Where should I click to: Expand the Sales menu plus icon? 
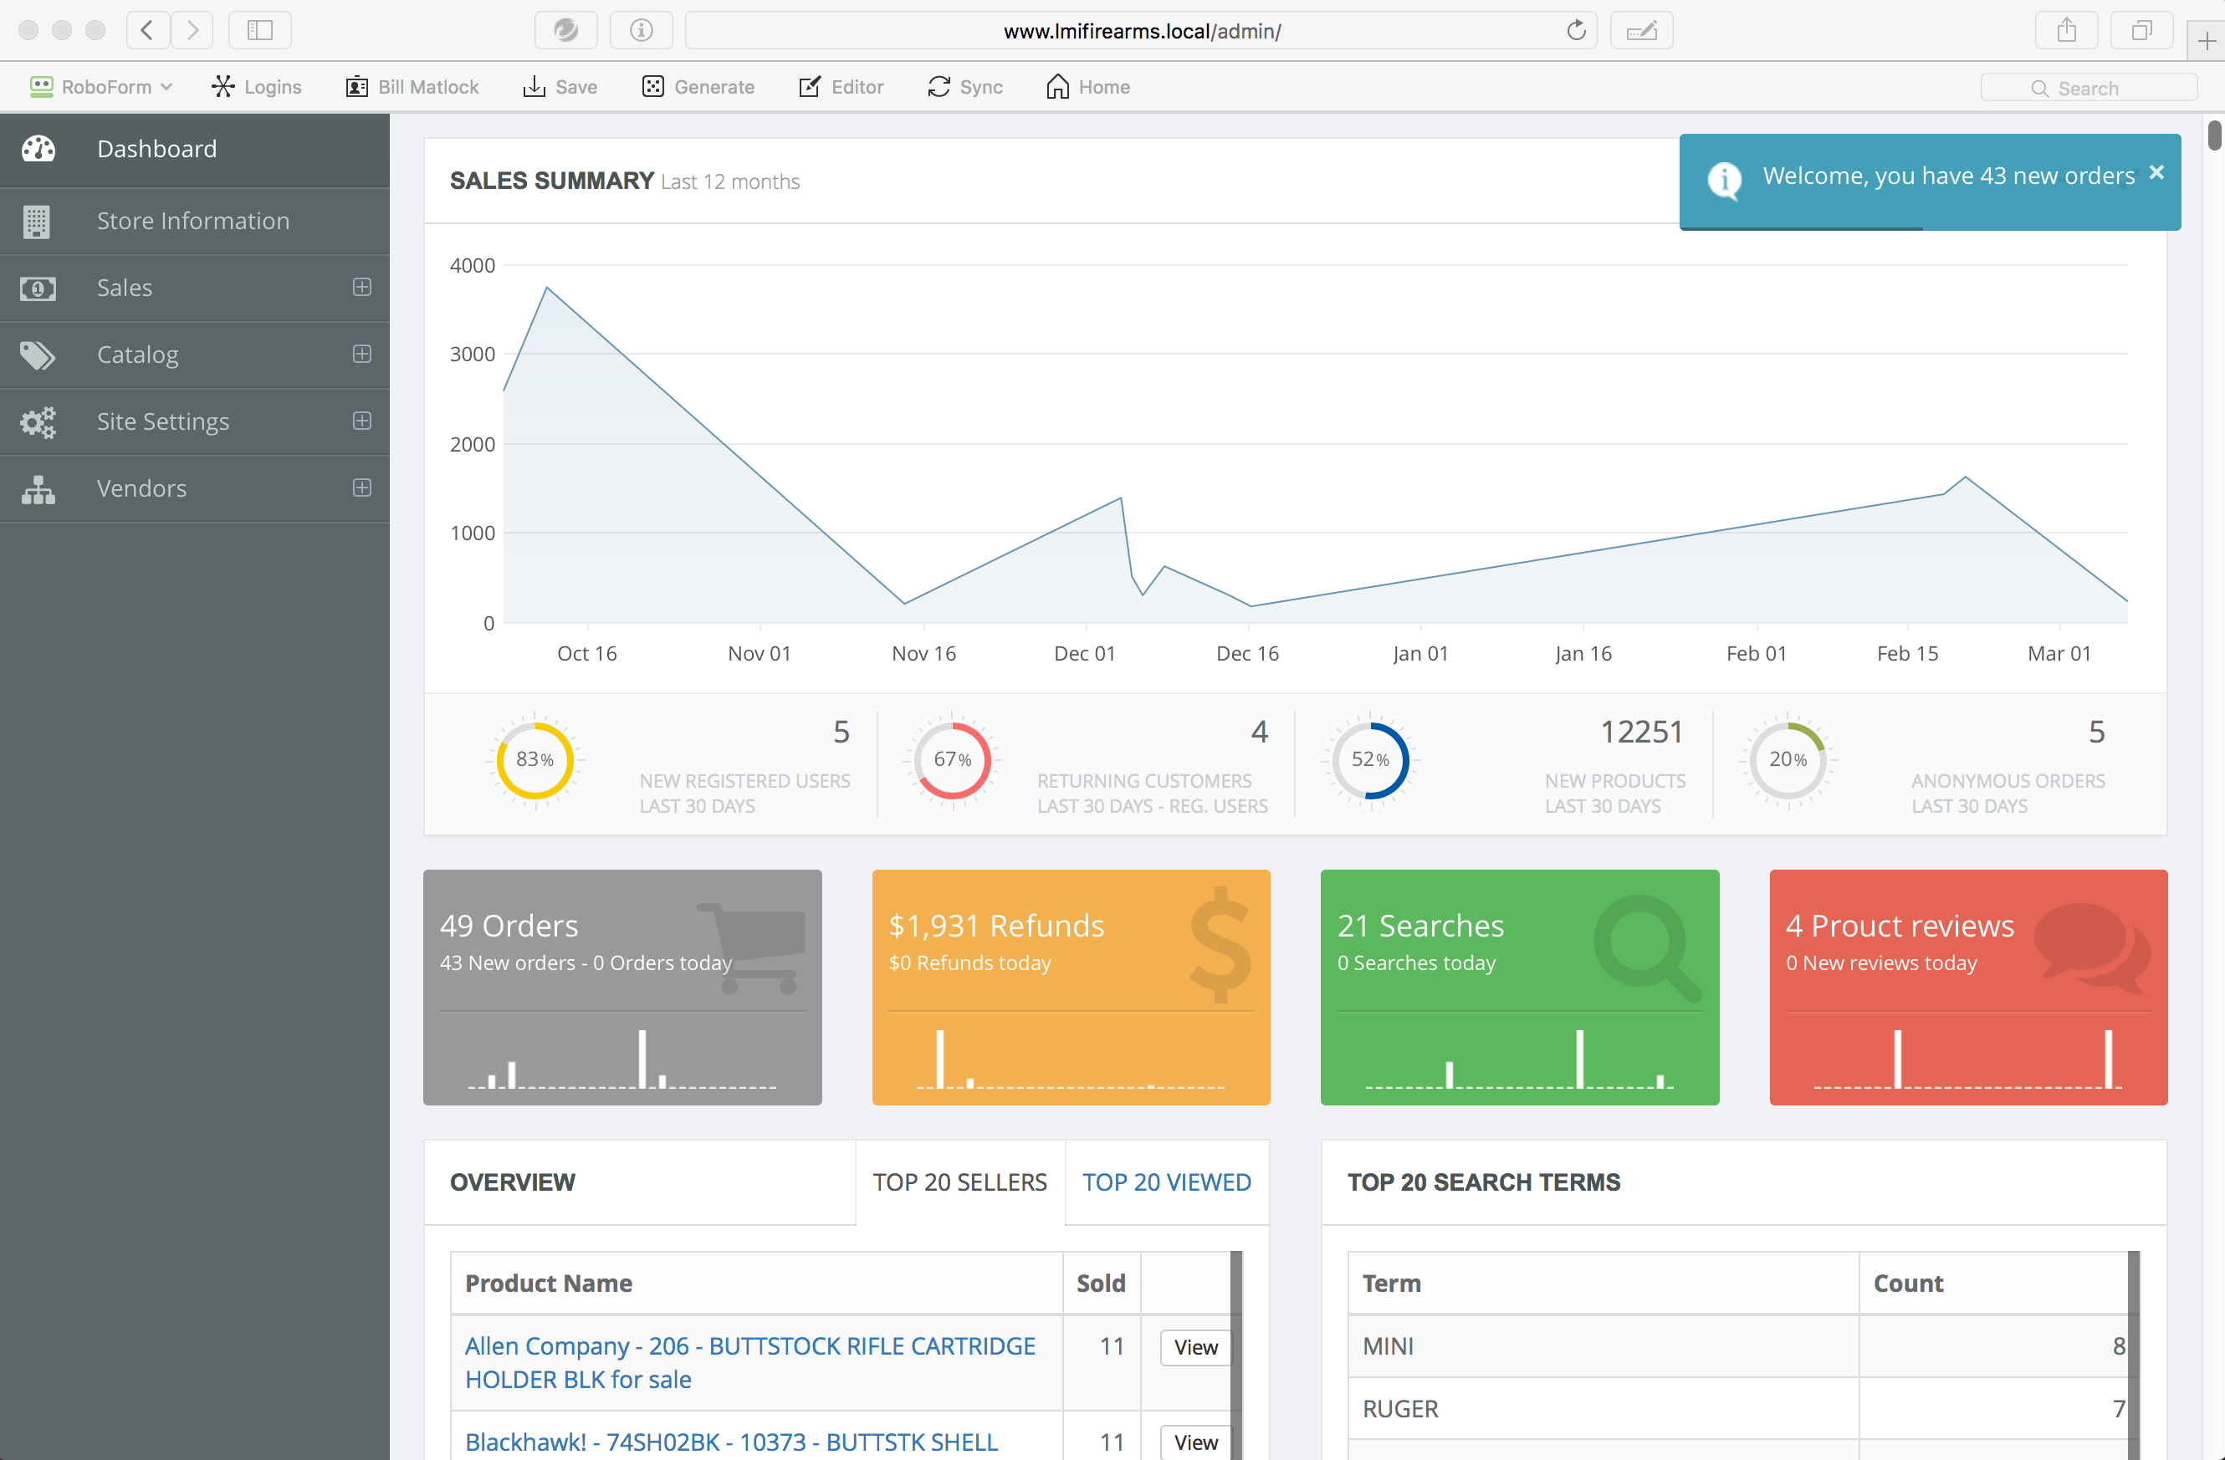tap(362, 287)
